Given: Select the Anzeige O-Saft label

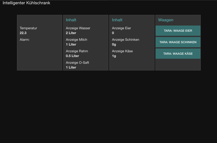Looking at the screenshot, I should click(x=77, y=62).
